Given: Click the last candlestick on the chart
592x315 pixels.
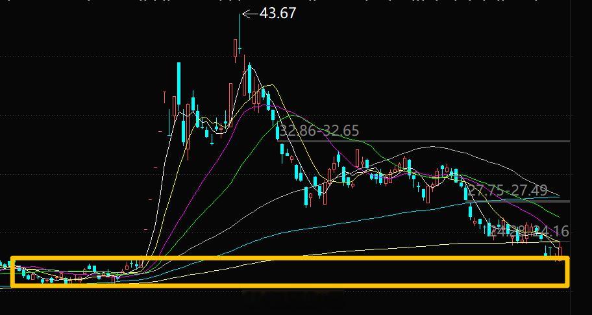Looking at the screenshot, I should [x=560, y=253].
